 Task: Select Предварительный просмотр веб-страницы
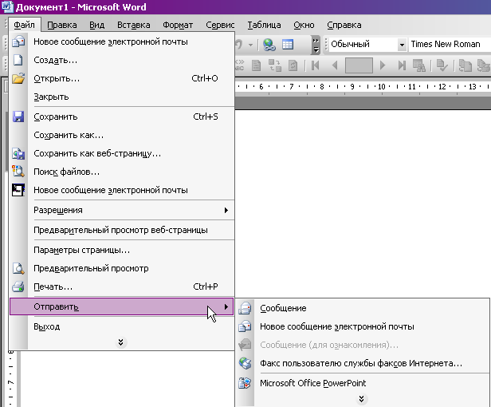click(x=121, y=230)
